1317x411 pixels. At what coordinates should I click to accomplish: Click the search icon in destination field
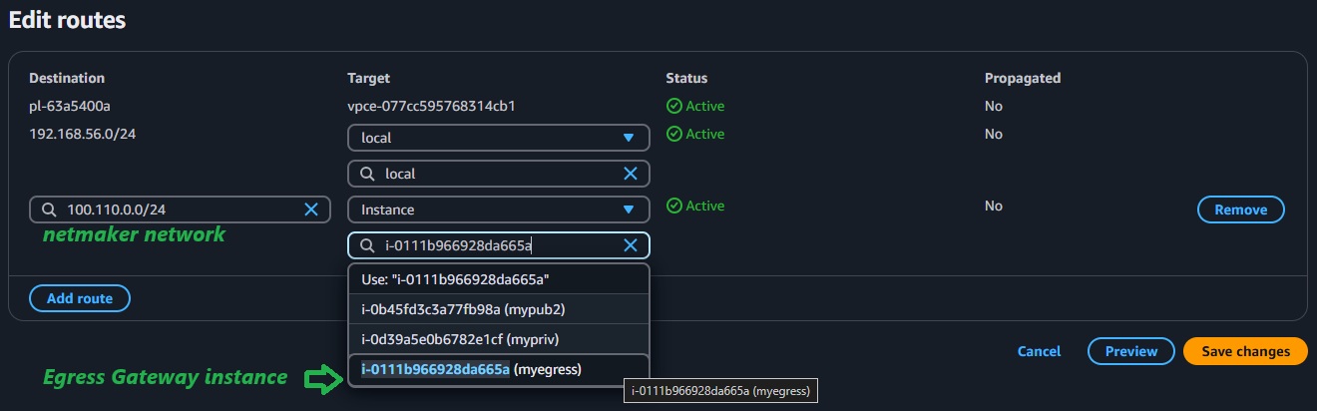pyautogui.click(x=49, y=209)
